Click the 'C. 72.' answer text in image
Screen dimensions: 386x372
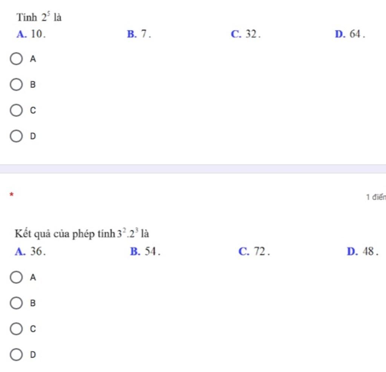coord(254,251)
